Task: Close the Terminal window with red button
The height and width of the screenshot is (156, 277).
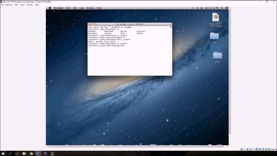Action: (90, 24)
